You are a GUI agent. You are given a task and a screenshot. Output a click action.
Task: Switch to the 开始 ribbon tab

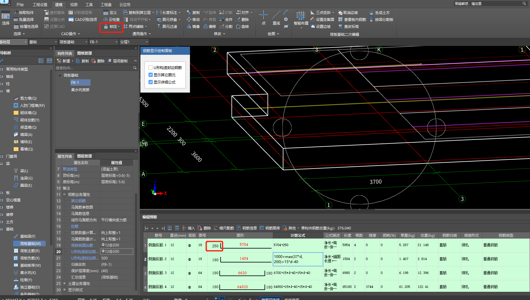pyautogui.click(x=20, y=5)
